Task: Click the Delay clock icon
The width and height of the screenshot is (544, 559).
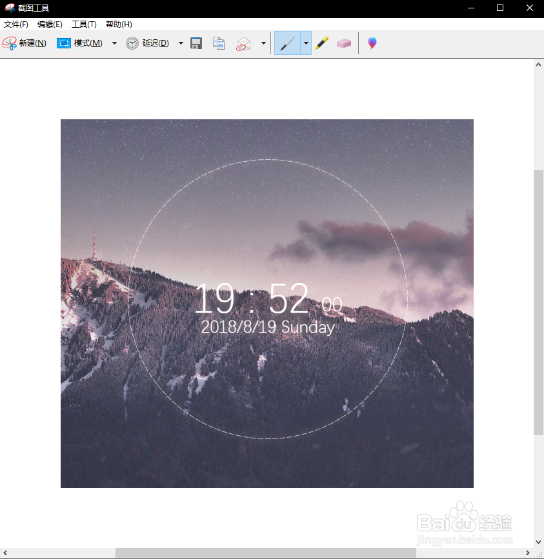Action: (132, 43)
